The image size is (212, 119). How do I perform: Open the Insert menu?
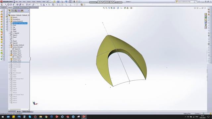(29, 2)
